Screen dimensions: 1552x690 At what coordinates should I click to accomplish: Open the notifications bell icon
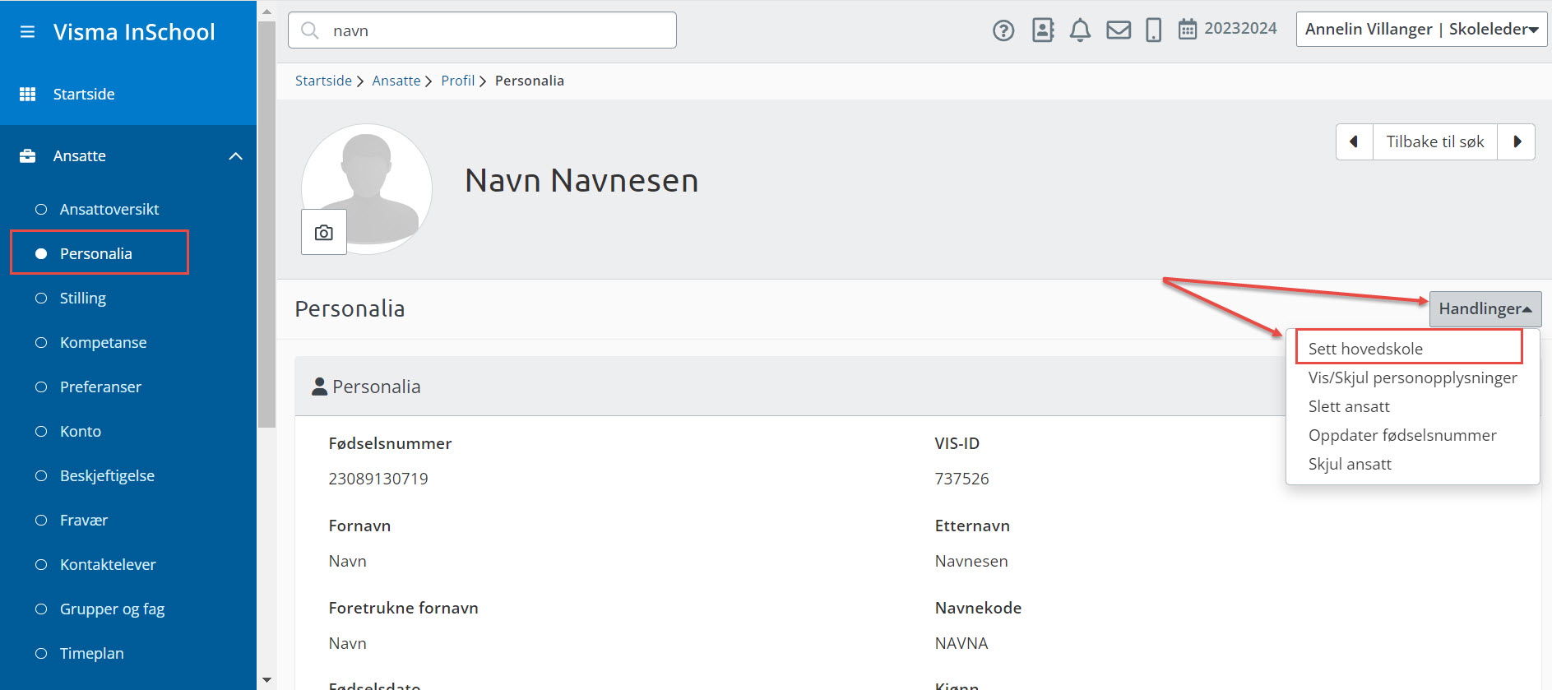tap(1080, 30)
